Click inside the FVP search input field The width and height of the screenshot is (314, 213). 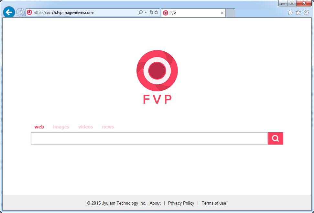tap(149, 138)
